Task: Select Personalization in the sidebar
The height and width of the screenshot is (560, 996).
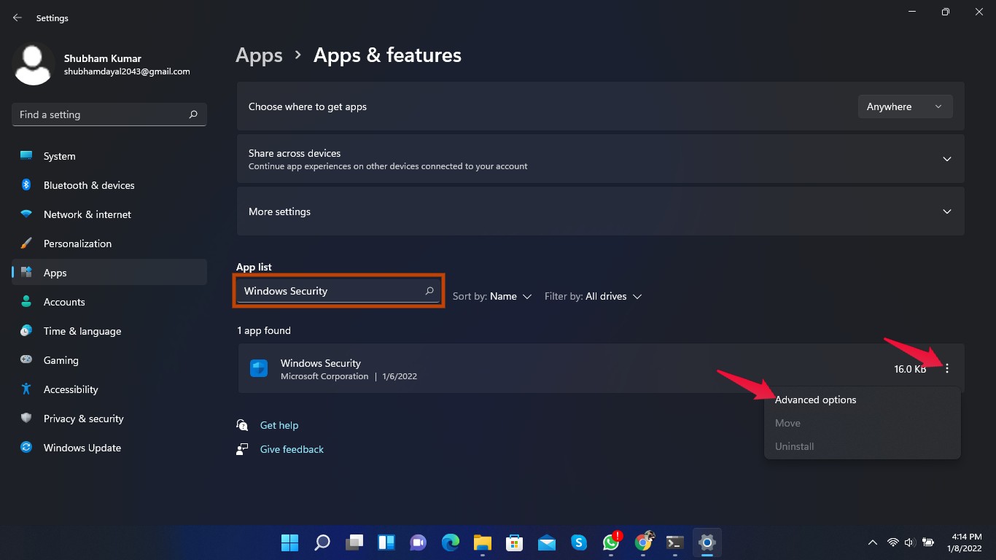Action: coord(109,244)
